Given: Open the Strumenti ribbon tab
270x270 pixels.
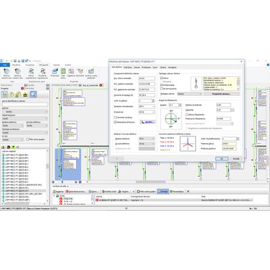Looking at the screenshot, I should point(44,65).
